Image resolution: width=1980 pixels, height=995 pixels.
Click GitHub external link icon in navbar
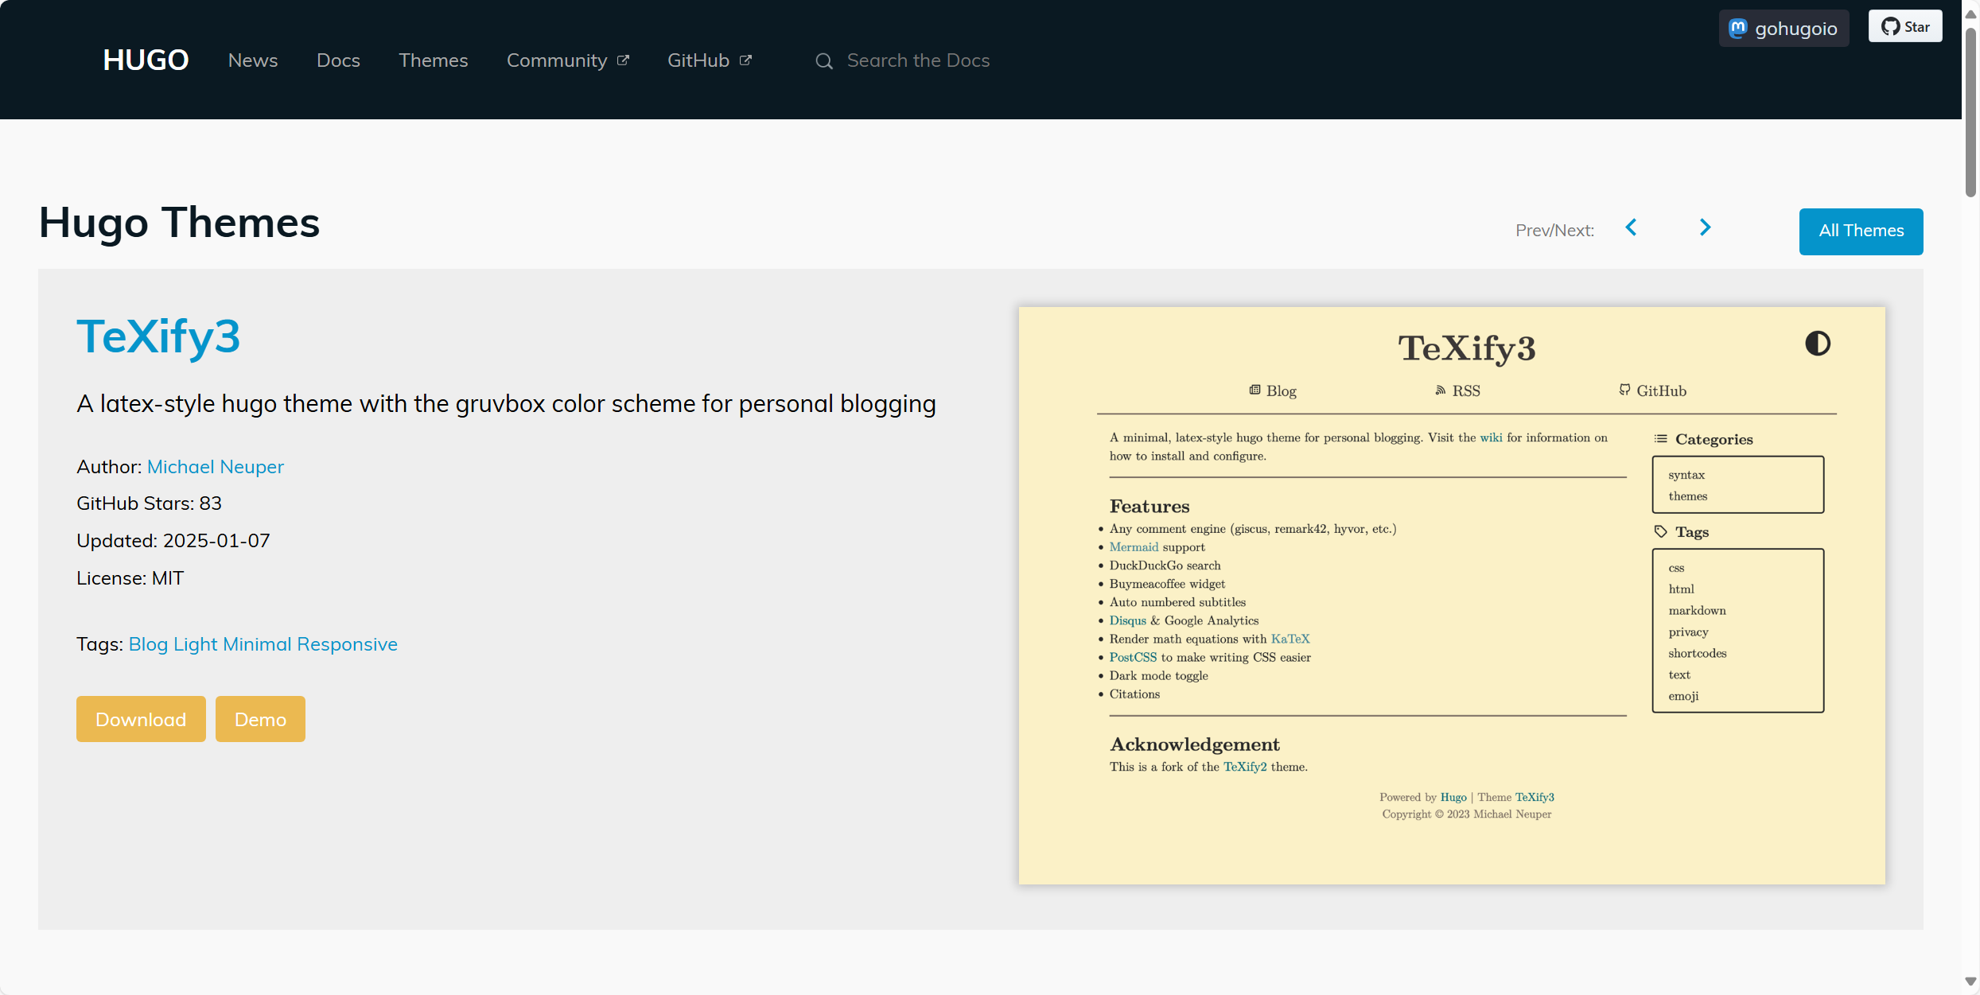click(x=745, y=60)
